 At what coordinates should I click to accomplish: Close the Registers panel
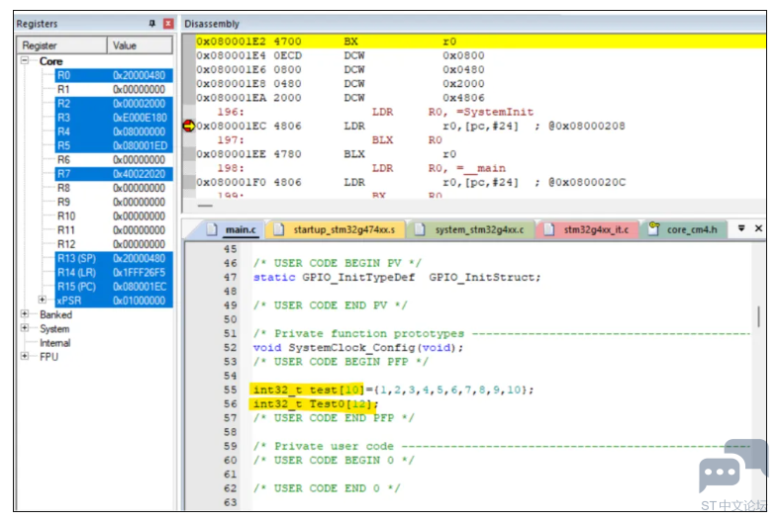[x=168, y=24]
